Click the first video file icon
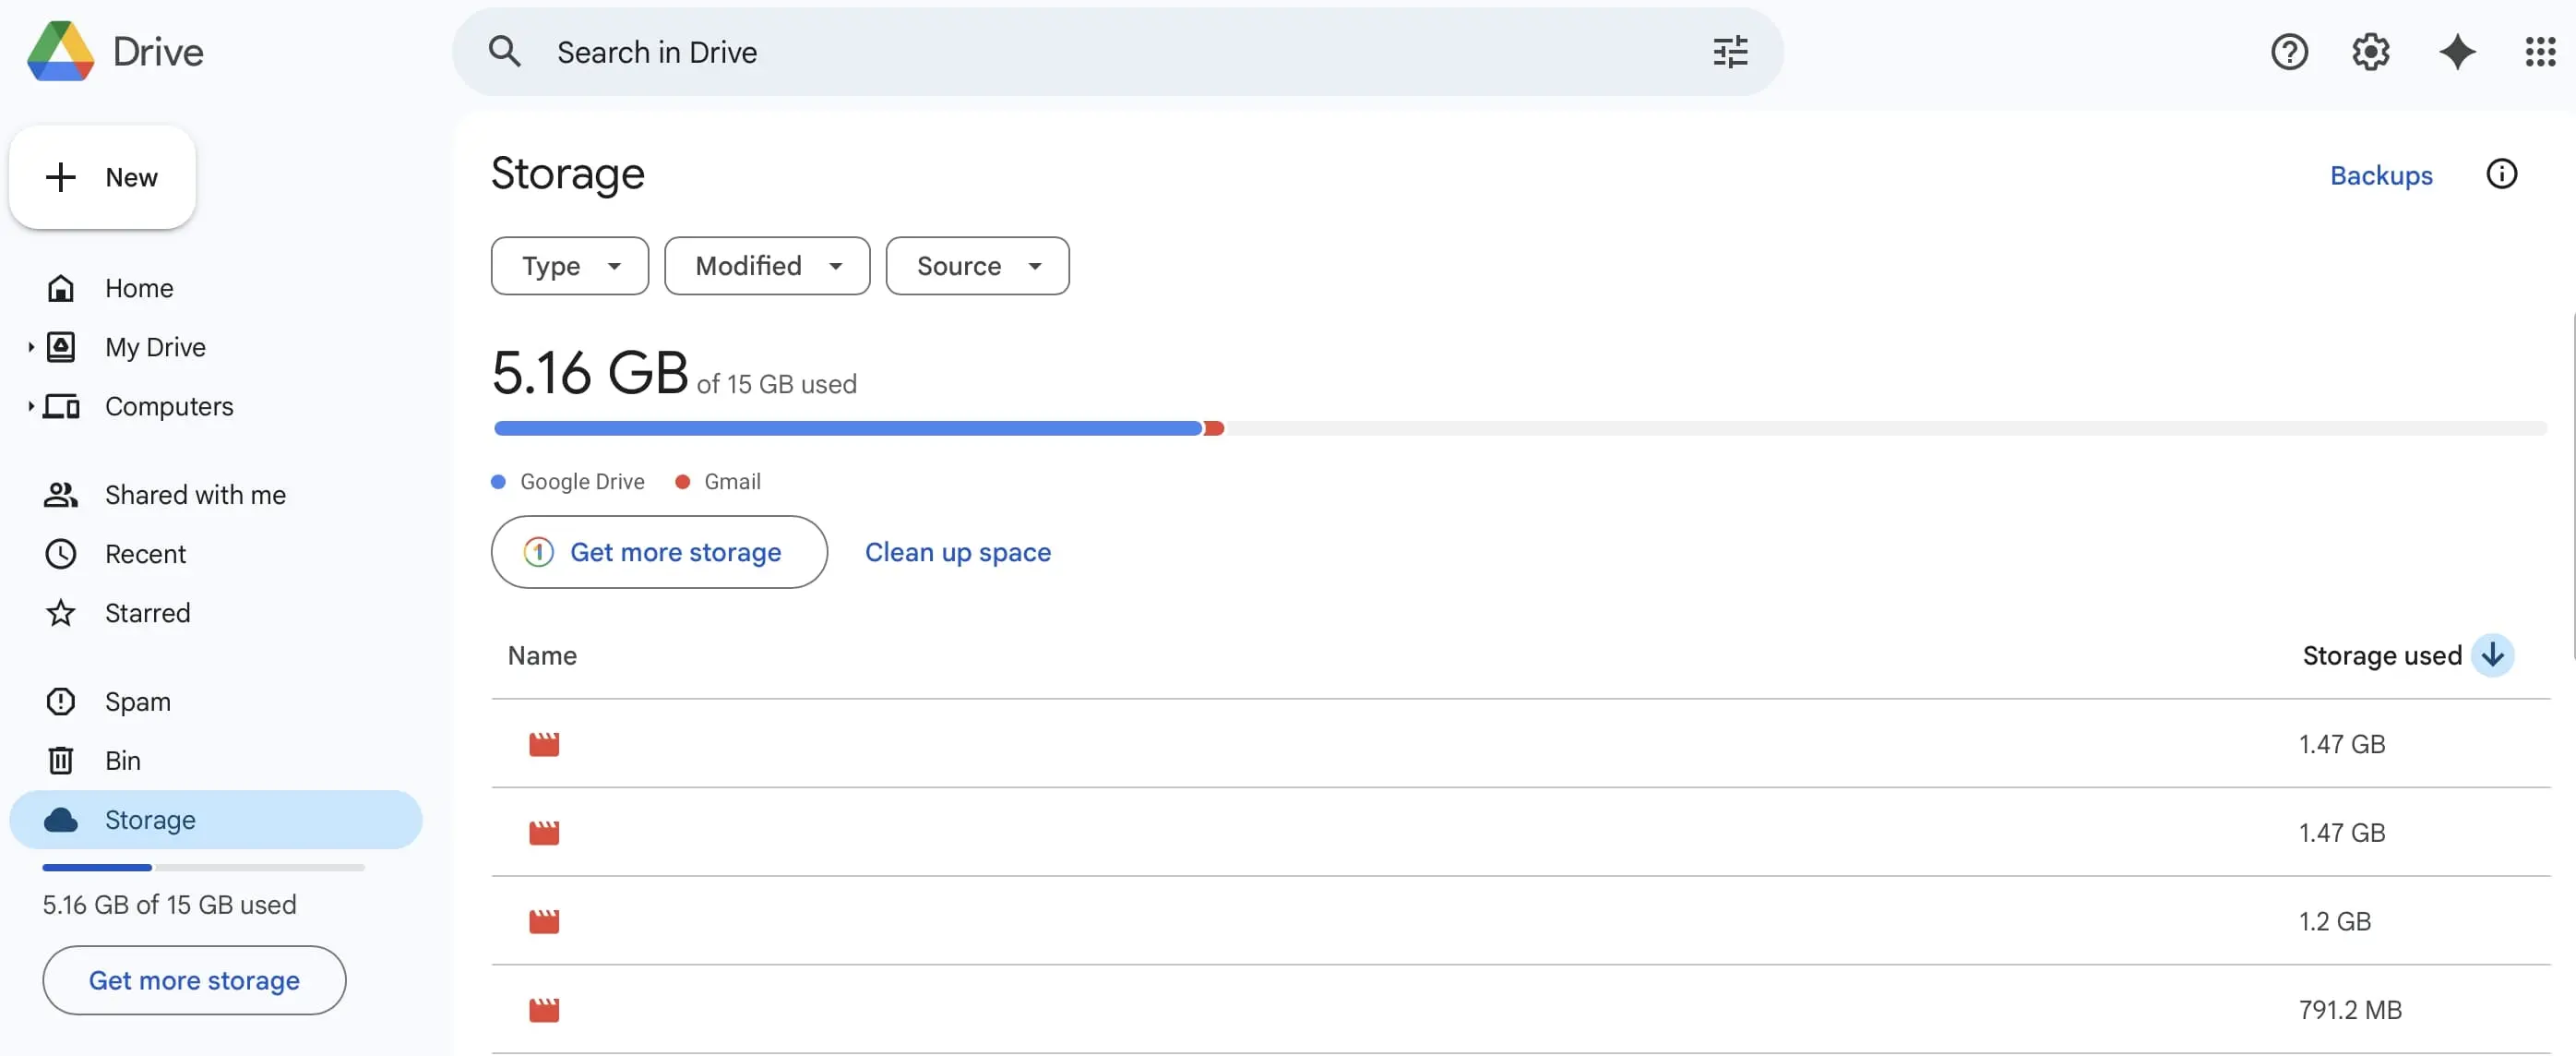Image resolution: width=2576 pixels, height=1056 pixels. tap(544, 744)
